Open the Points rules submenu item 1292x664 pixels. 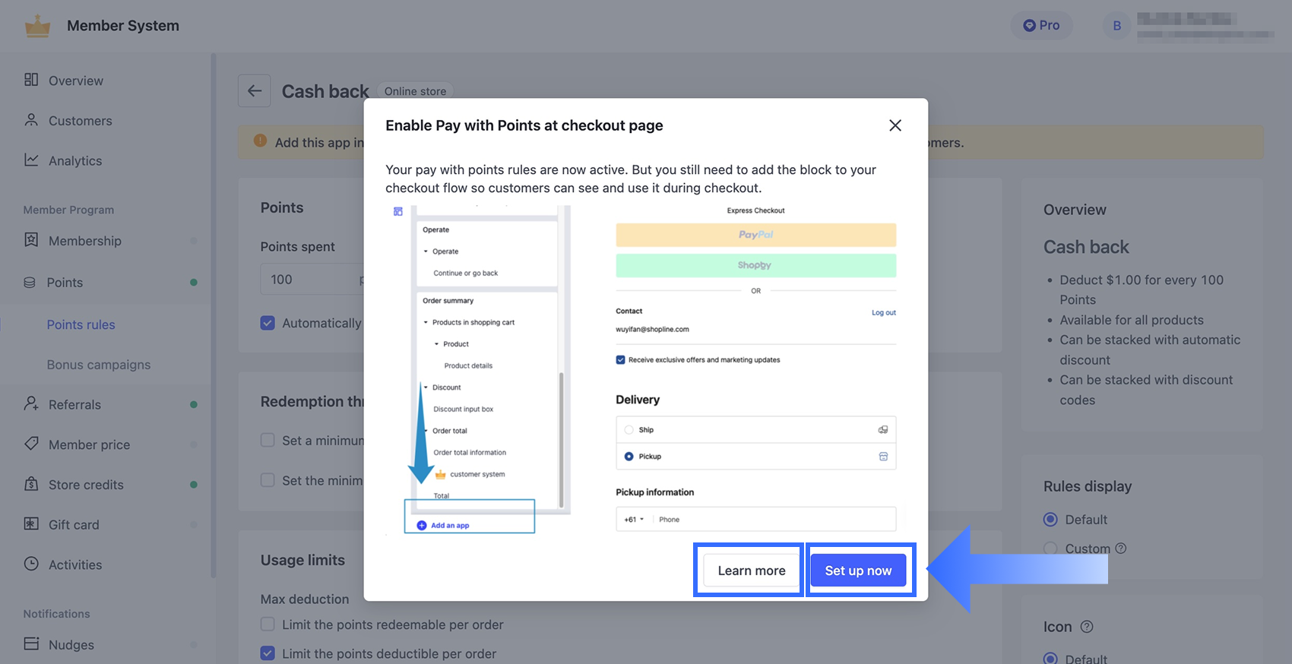coord(81,324)
